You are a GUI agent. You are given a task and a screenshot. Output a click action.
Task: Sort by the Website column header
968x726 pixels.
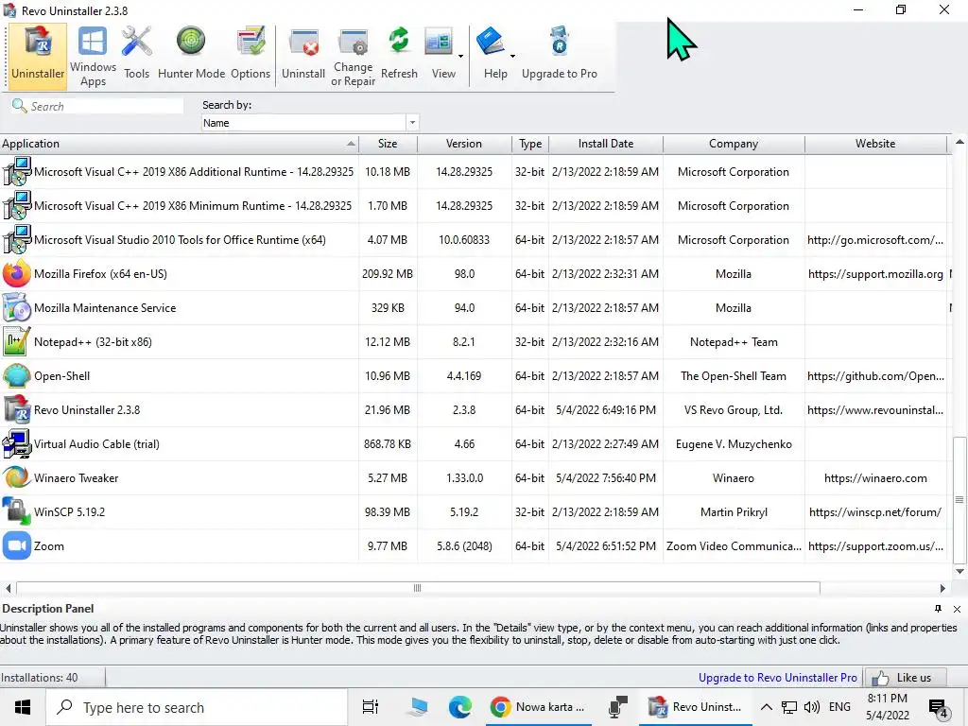[x=875, y=144]
